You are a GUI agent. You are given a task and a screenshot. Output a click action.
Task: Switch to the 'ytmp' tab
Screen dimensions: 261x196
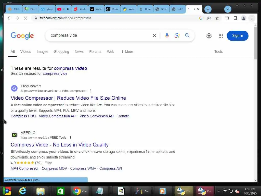coord(47,9)
